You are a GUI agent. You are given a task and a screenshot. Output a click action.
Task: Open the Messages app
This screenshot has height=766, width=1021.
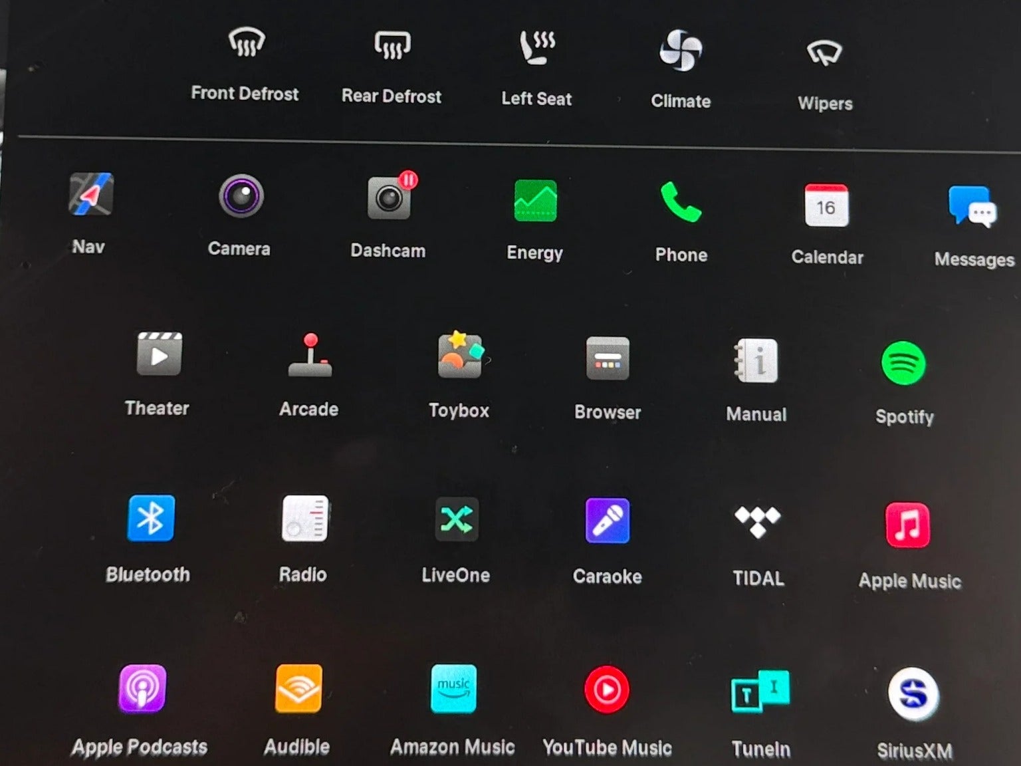[972, 207]
